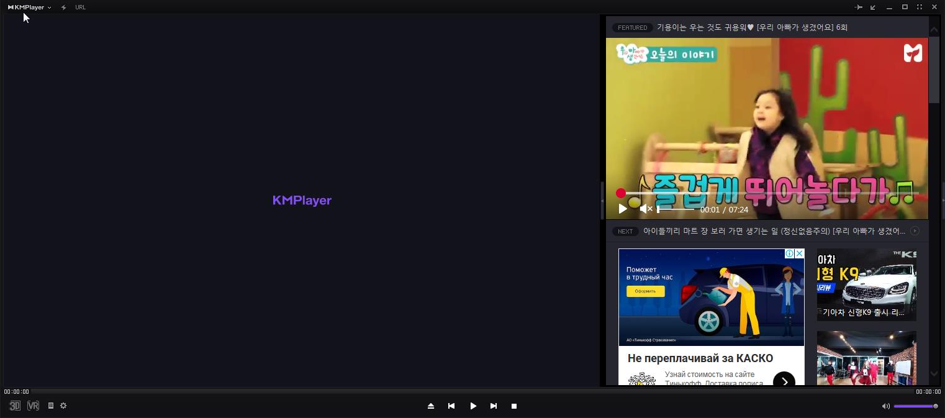Collapse the side panel with divider handle

tap(602, 201)
